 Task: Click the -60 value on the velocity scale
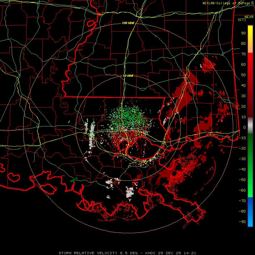[x=242, y=190]
